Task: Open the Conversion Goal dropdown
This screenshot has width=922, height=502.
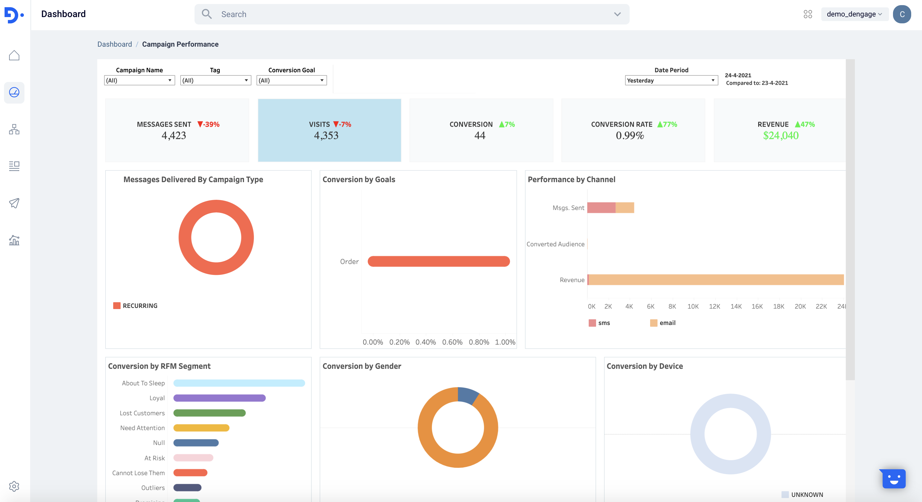Action: click(x=291, y=80)
